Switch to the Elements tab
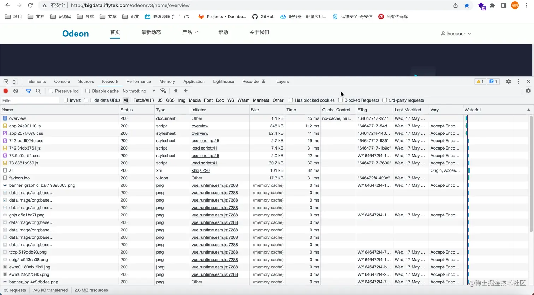Screen dimensions: 534x295 pos(37,81)
